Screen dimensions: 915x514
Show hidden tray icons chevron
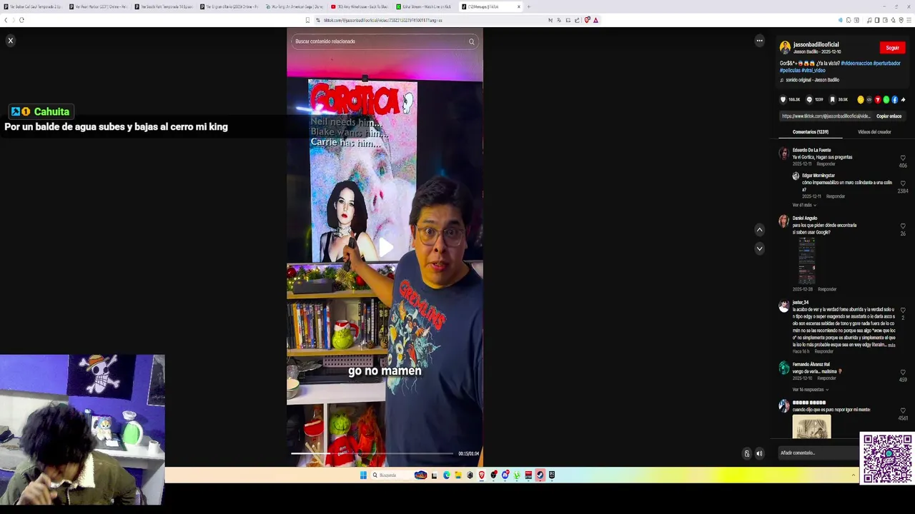[x=853, y=475]
